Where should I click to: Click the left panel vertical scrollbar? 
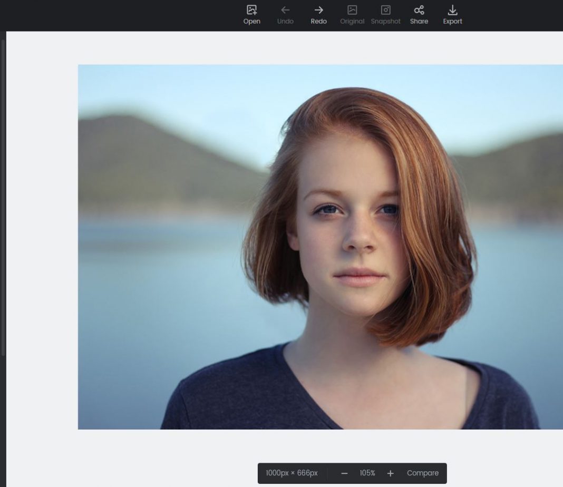(3, 195)
